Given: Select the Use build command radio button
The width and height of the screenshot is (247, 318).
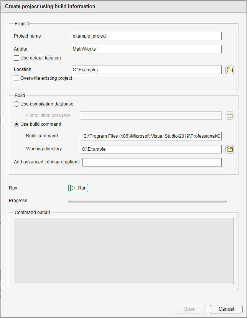Looking at the screenshot, I should pyautogui.click(x=16, y=124).
